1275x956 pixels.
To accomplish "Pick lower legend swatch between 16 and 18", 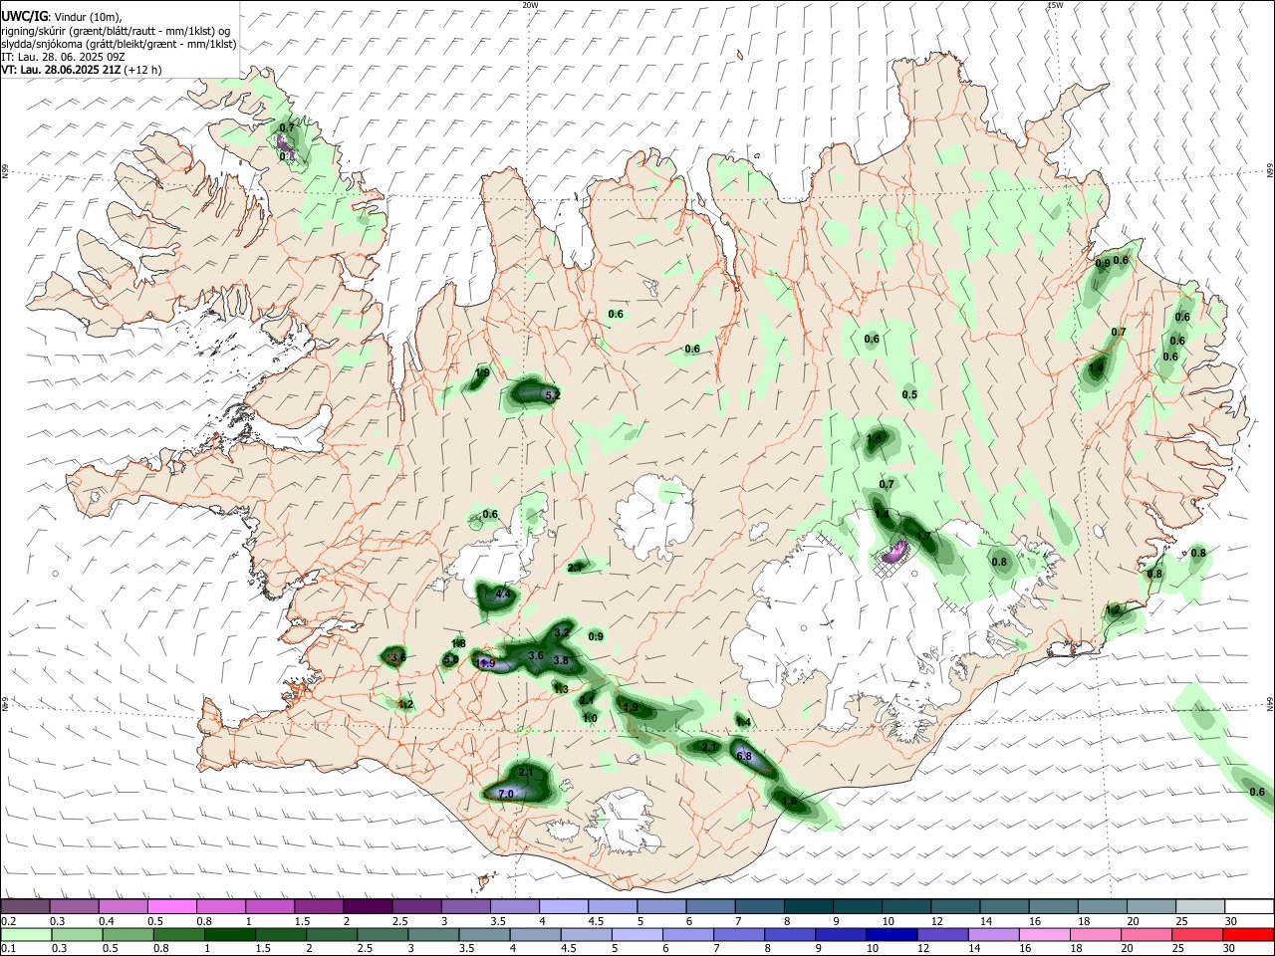I will 1045,934.
